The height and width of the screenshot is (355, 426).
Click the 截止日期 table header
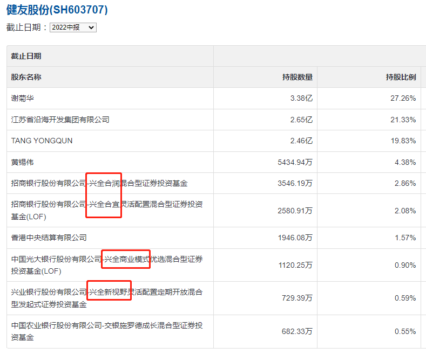point(26,56)
